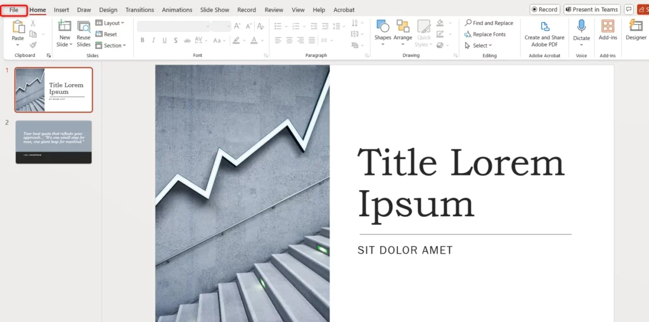Switch to the Transitions tab
The height and width of the screenshot is (322, 649).
click(139, 10)
